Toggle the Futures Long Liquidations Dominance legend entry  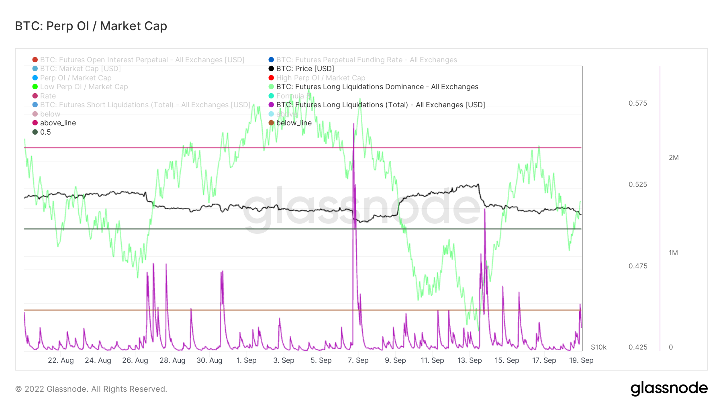click(377, 87)
